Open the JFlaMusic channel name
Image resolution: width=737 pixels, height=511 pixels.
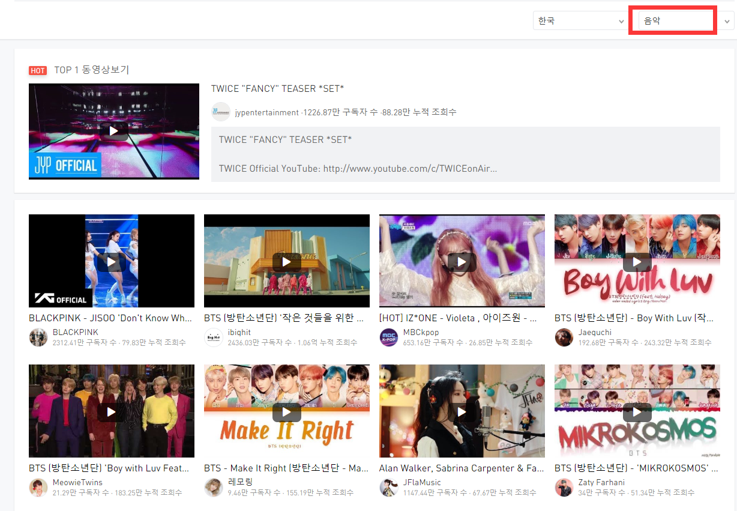[422, 482]
